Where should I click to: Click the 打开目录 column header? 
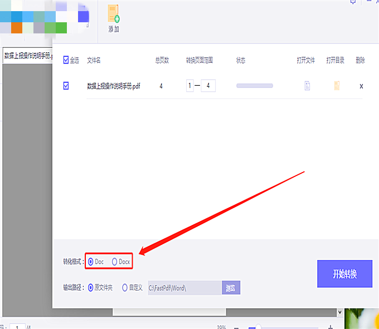pos(335,60)
